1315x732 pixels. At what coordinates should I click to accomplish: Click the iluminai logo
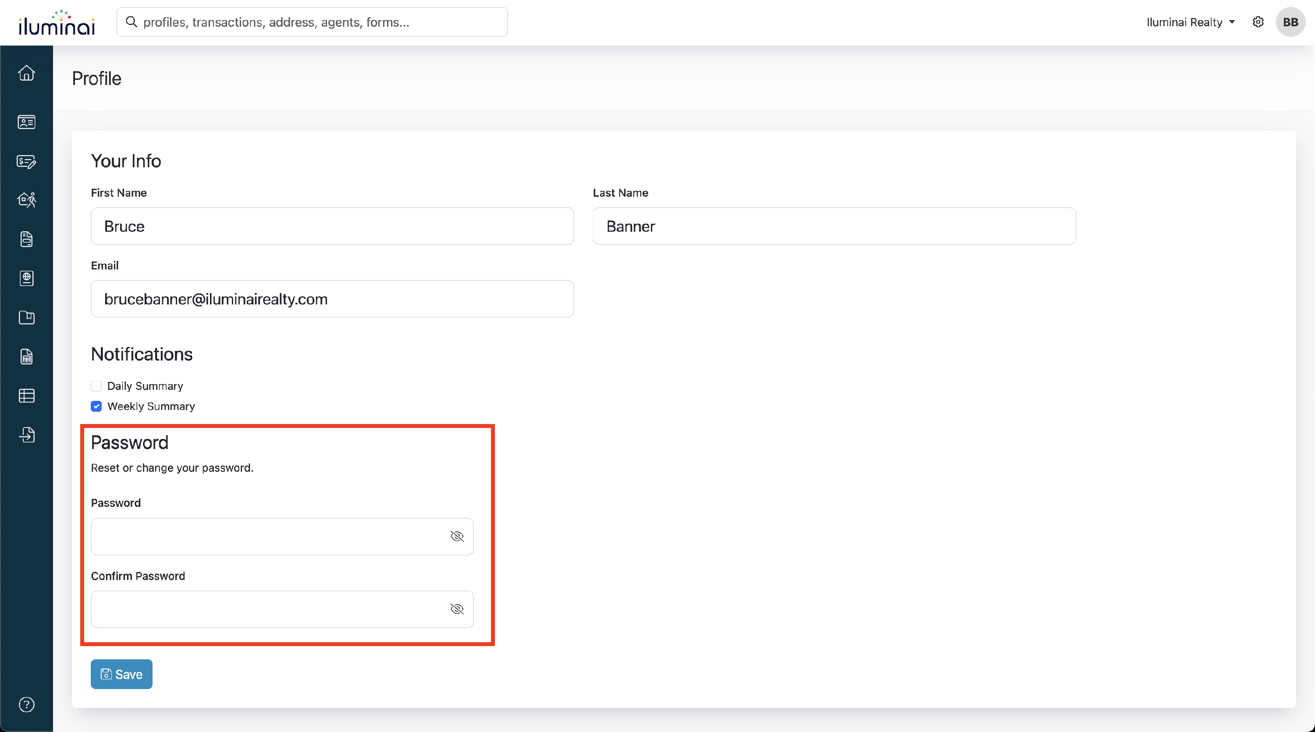tap(57, 22)
